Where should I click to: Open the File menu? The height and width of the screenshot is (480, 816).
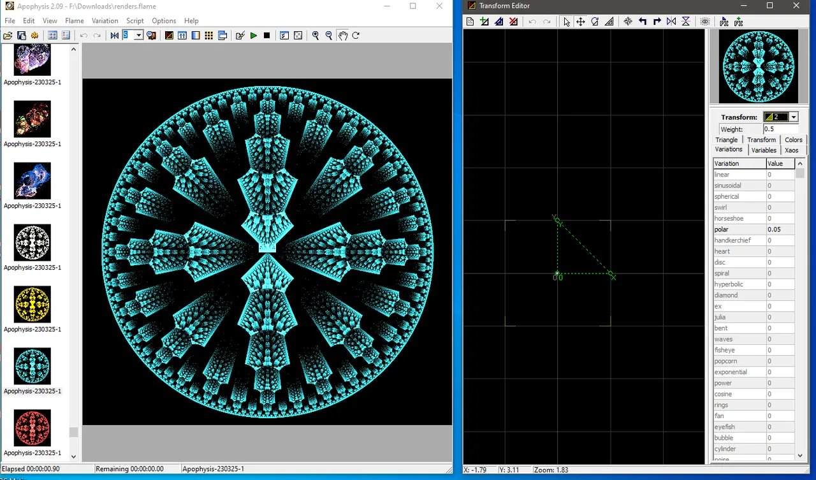pos(10,21)
